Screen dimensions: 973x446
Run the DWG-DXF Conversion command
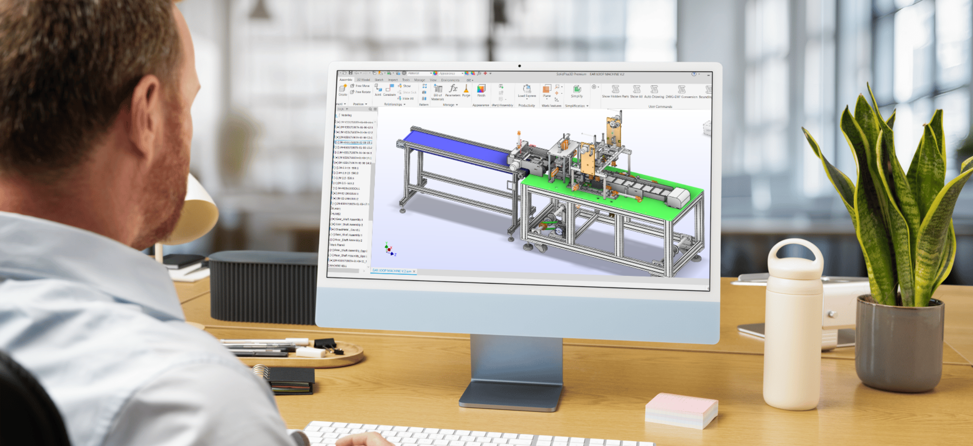[682, 92]
